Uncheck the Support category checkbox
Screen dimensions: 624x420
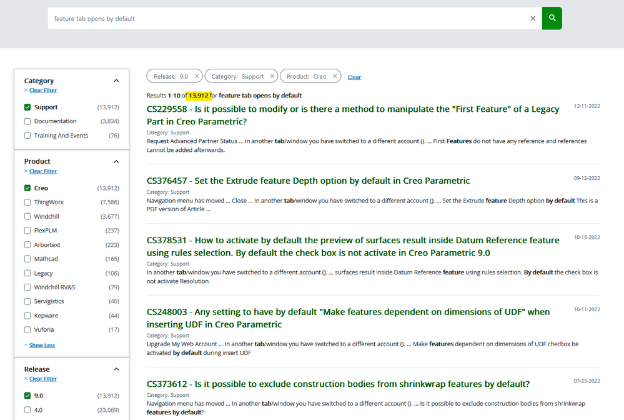[27, 107]
